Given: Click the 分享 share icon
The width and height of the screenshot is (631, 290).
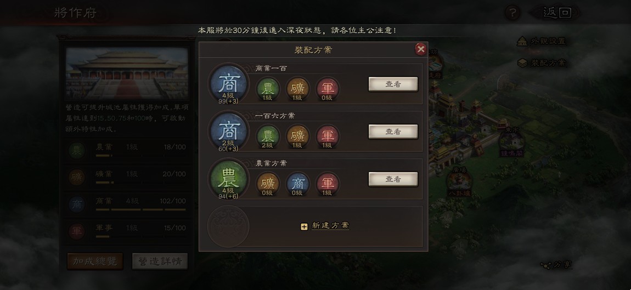Looking at the screenshot, I should 556,265.
